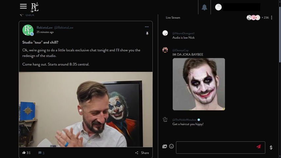Screen dimensions: 281x158
Task: Open the user profile avatar
Action: pos(218,7)
